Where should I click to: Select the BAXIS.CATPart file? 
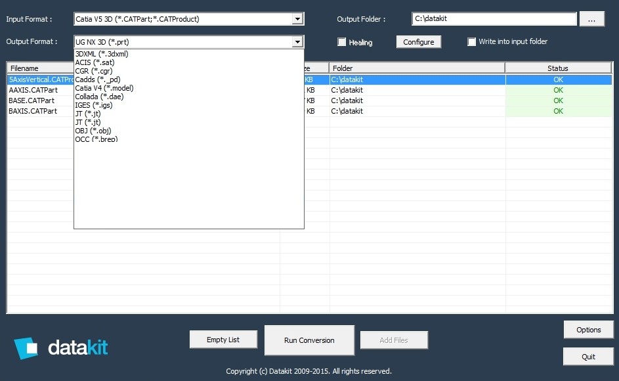coord(33,111)
